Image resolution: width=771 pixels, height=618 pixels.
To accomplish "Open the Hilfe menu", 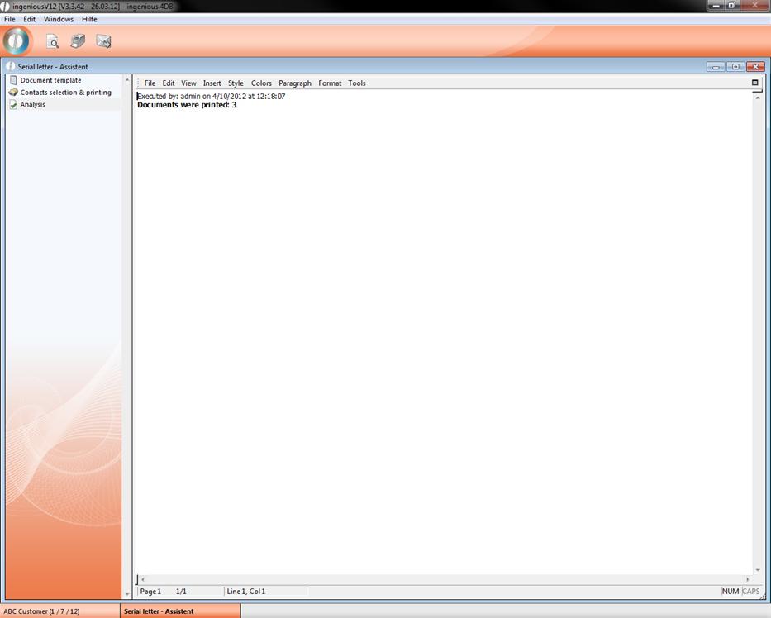I will point(89,19).
